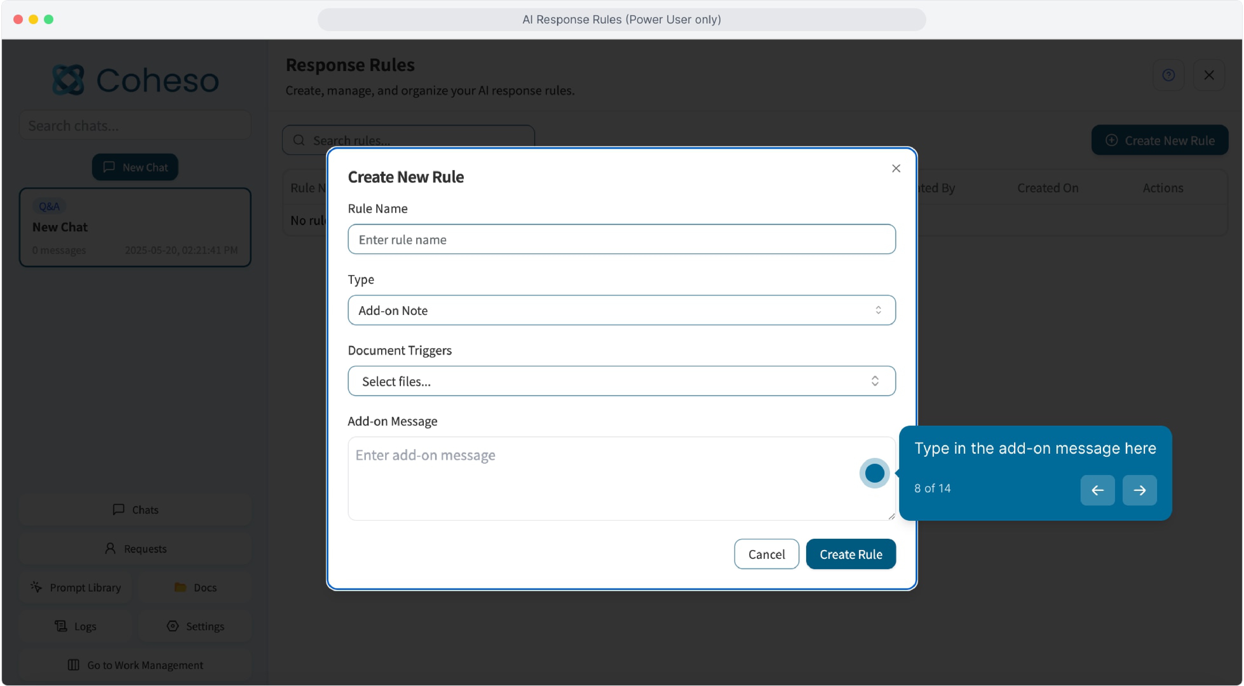The height and width of the screenshot is (686, 1244).
Task: Click the help question mark icon
Action: (1168, 75)
